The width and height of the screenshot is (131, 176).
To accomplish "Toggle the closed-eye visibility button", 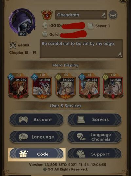I will 113,15.
